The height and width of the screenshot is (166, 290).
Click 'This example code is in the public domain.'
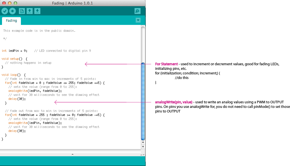39,31
